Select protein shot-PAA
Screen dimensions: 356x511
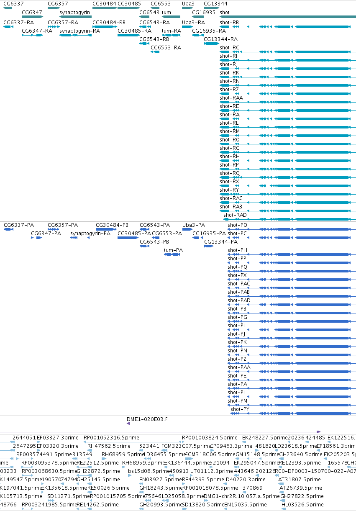[x=239, y=367]
